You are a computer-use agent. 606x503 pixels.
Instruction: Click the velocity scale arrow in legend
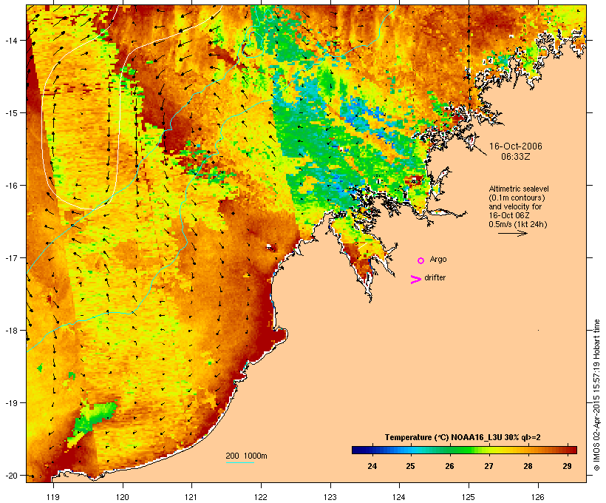point(512,233)
